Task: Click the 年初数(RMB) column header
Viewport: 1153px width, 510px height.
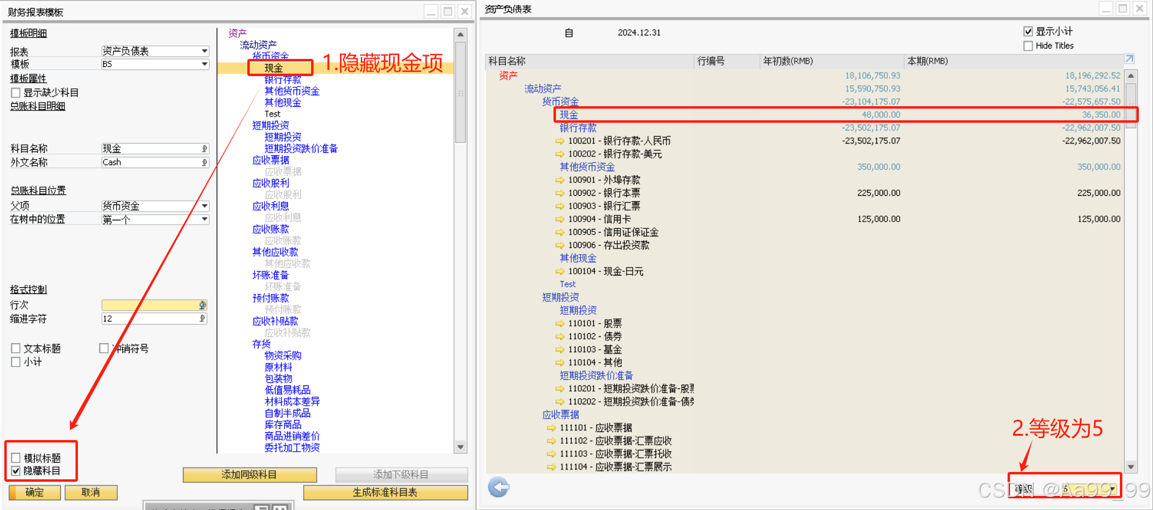Action: coord(831,61)
